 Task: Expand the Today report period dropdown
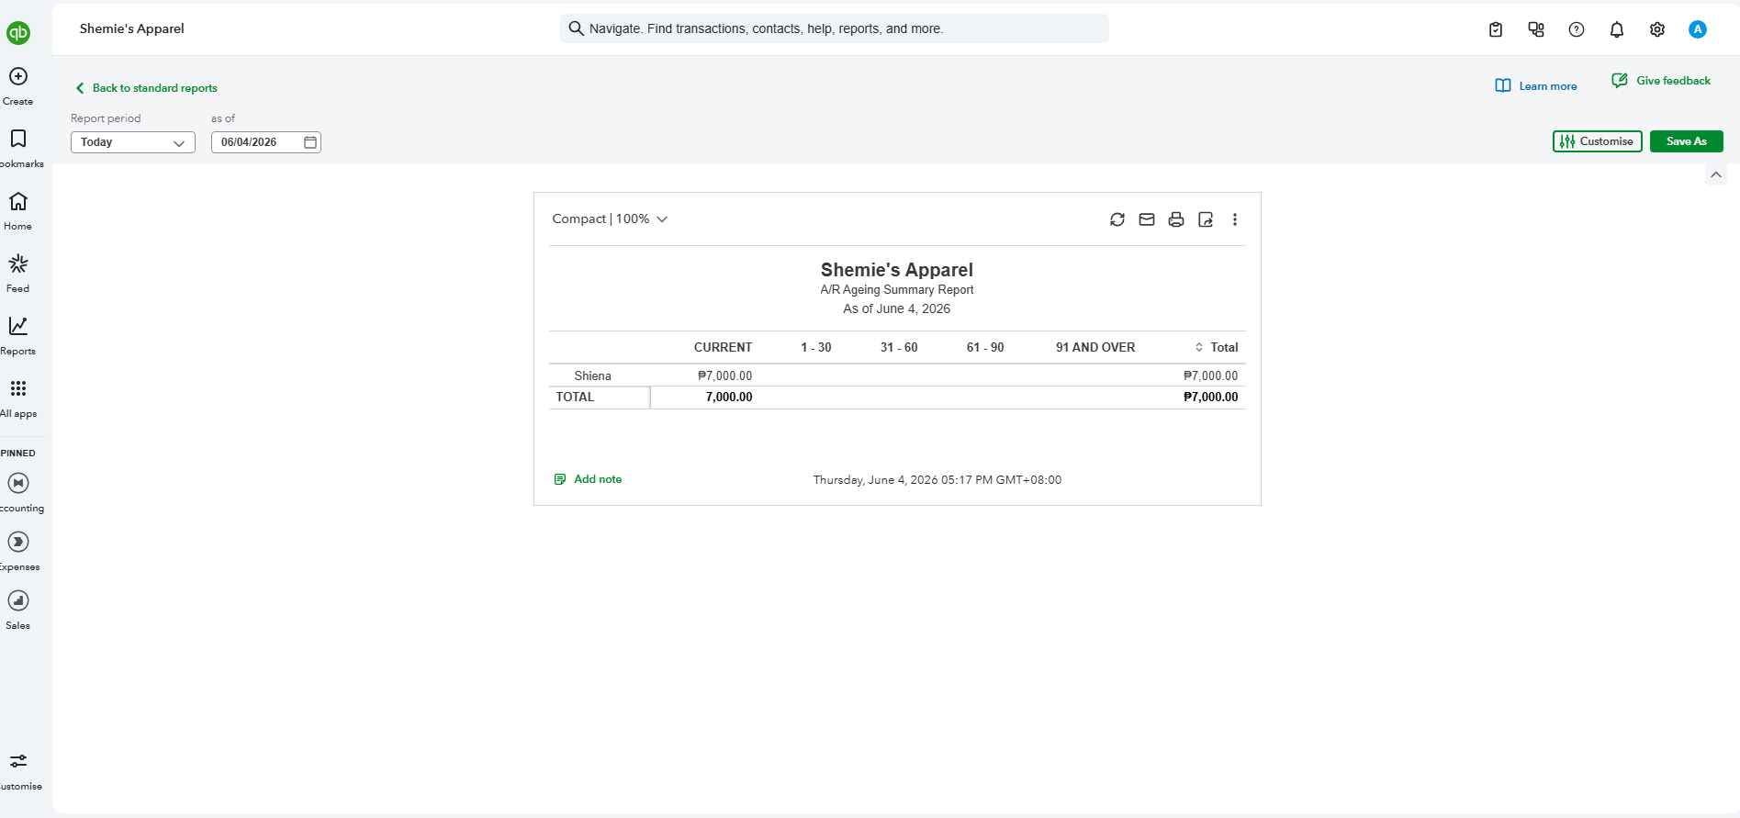tap(133, 142)
